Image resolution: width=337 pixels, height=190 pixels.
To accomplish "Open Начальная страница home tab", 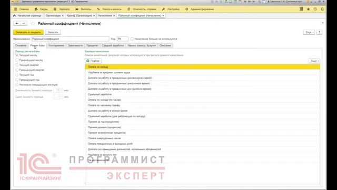I will [27, 16].
